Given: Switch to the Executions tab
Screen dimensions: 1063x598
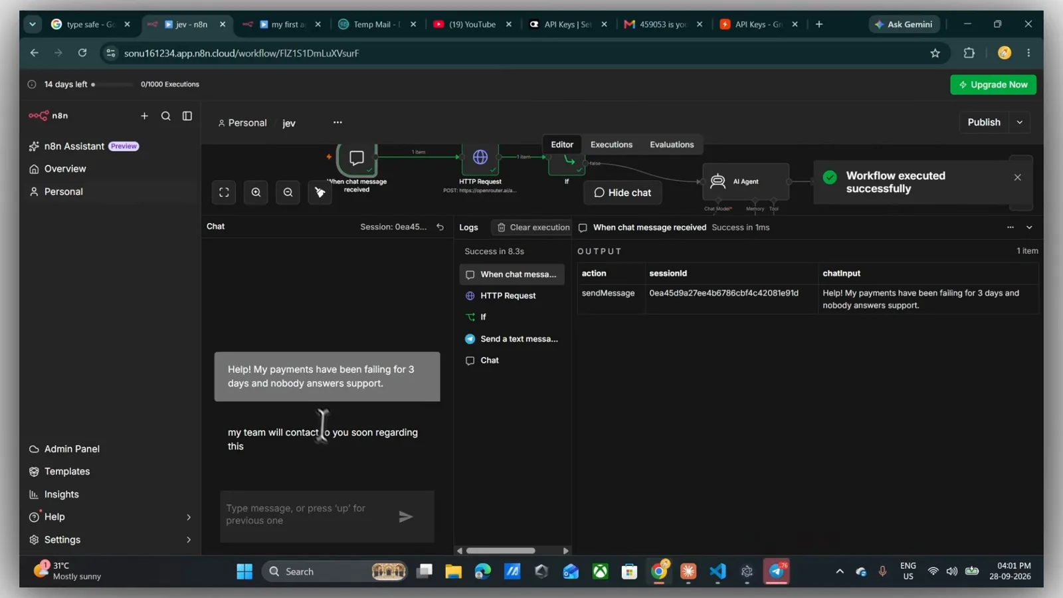Looking at the screenshot, I should click(611, 144).
